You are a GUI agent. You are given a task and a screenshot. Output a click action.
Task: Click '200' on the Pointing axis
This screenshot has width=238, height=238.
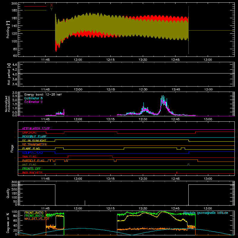[x=14, y=3]
